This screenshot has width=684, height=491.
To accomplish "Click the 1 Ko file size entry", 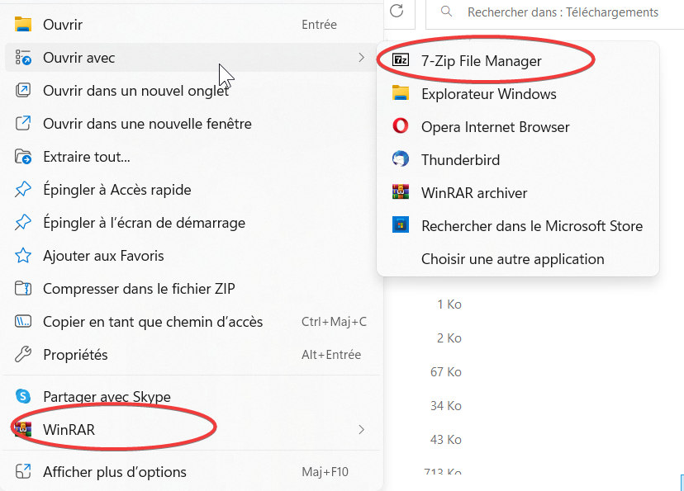I will [449, 305].
